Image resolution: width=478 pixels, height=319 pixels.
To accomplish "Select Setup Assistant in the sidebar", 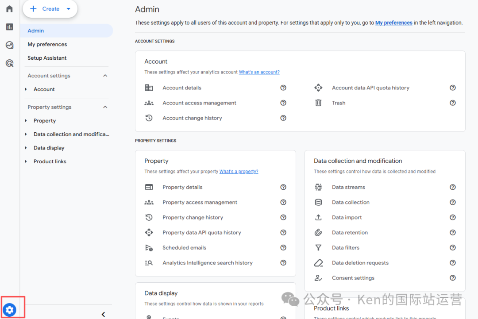I will pos(47,58).
